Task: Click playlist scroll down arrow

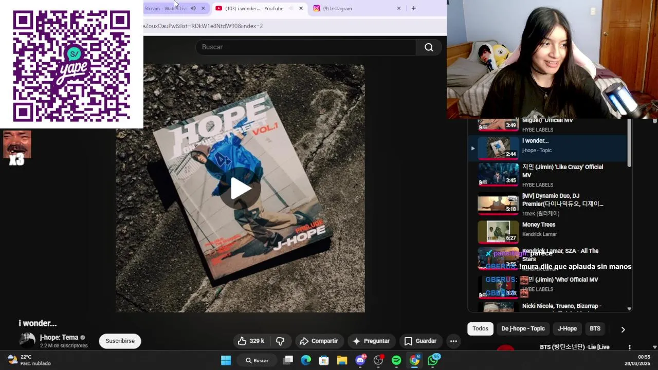Action: pyautogui.click(x=629, y=309)
